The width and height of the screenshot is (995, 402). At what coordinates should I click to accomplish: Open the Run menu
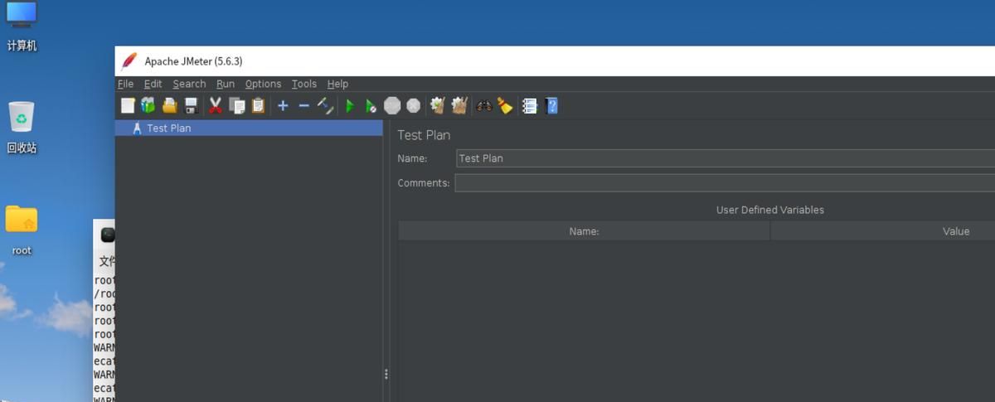(x=226, y=84)
